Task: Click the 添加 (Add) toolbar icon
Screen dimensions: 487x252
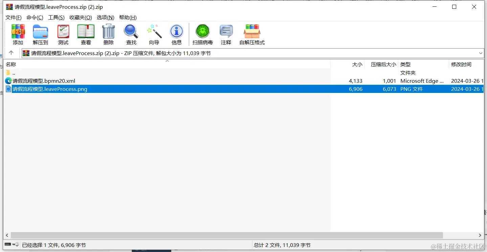Action: (x=18, y=31)
